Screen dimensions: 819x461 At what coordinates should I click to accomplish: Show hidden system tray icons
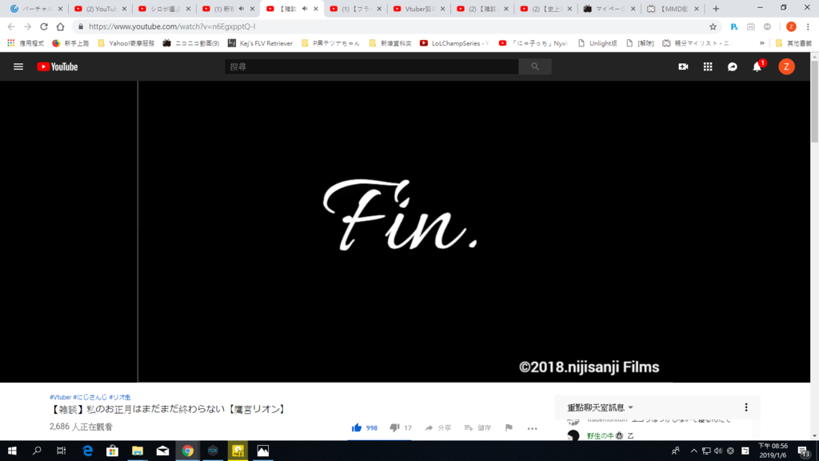click(693, 451)
